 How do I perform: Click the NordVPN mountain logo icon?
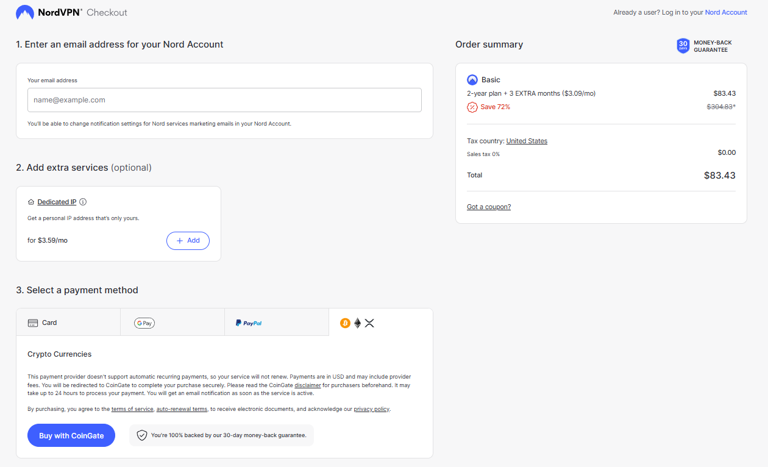24,12
